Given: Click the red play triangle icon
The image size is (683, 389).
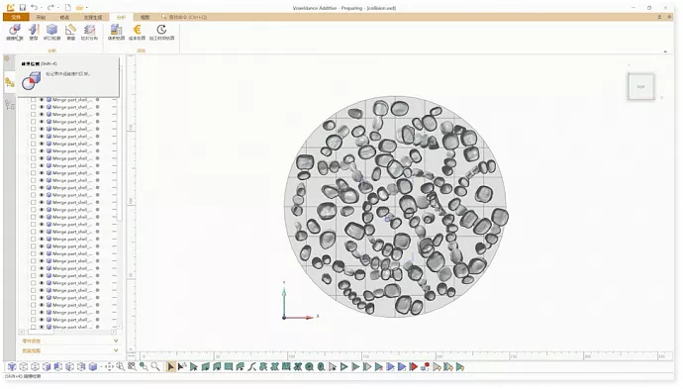Looking at the screenshot, I should [414, 367].
